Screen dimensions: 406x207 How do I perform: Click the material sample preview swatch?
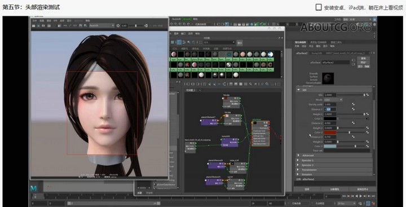[328, 78]
